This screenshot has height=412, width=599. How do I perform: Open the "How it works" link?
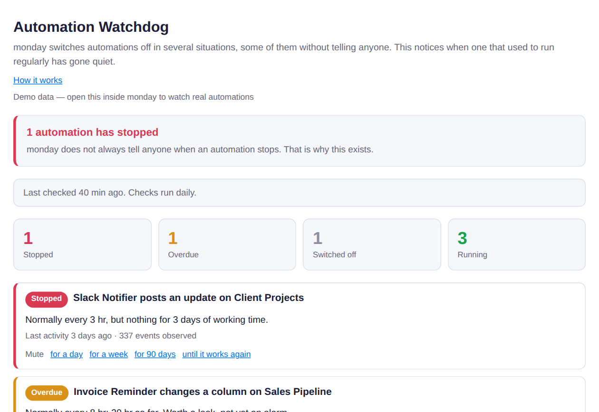click(38, 80)
